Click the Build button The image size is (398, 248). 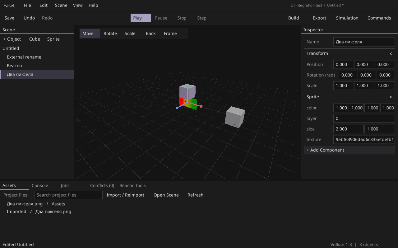click(294, 18)
